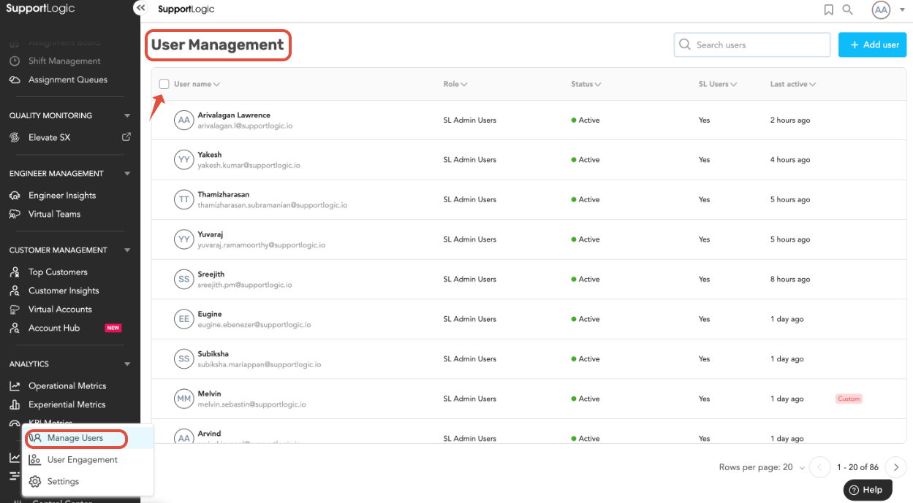The image size is (913, 503).
Task: Click Melvin MM avatar
Action: pyautogui.click(x=184, y=399)
